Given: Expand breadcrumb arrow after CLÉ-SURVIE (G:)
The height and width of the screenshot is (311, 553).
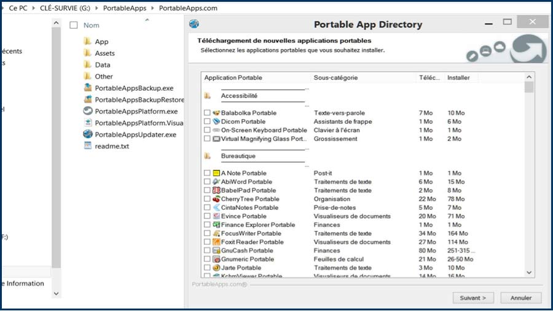Looking at the screenshot, I should [96, 8].
